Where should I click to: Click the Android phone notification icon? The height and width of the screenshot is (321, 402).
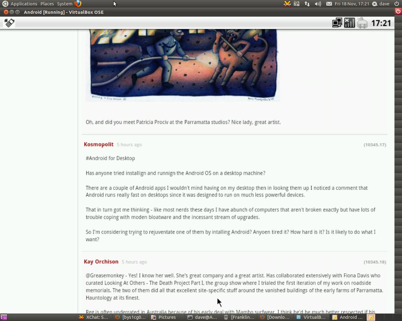[x=9, y=23]
